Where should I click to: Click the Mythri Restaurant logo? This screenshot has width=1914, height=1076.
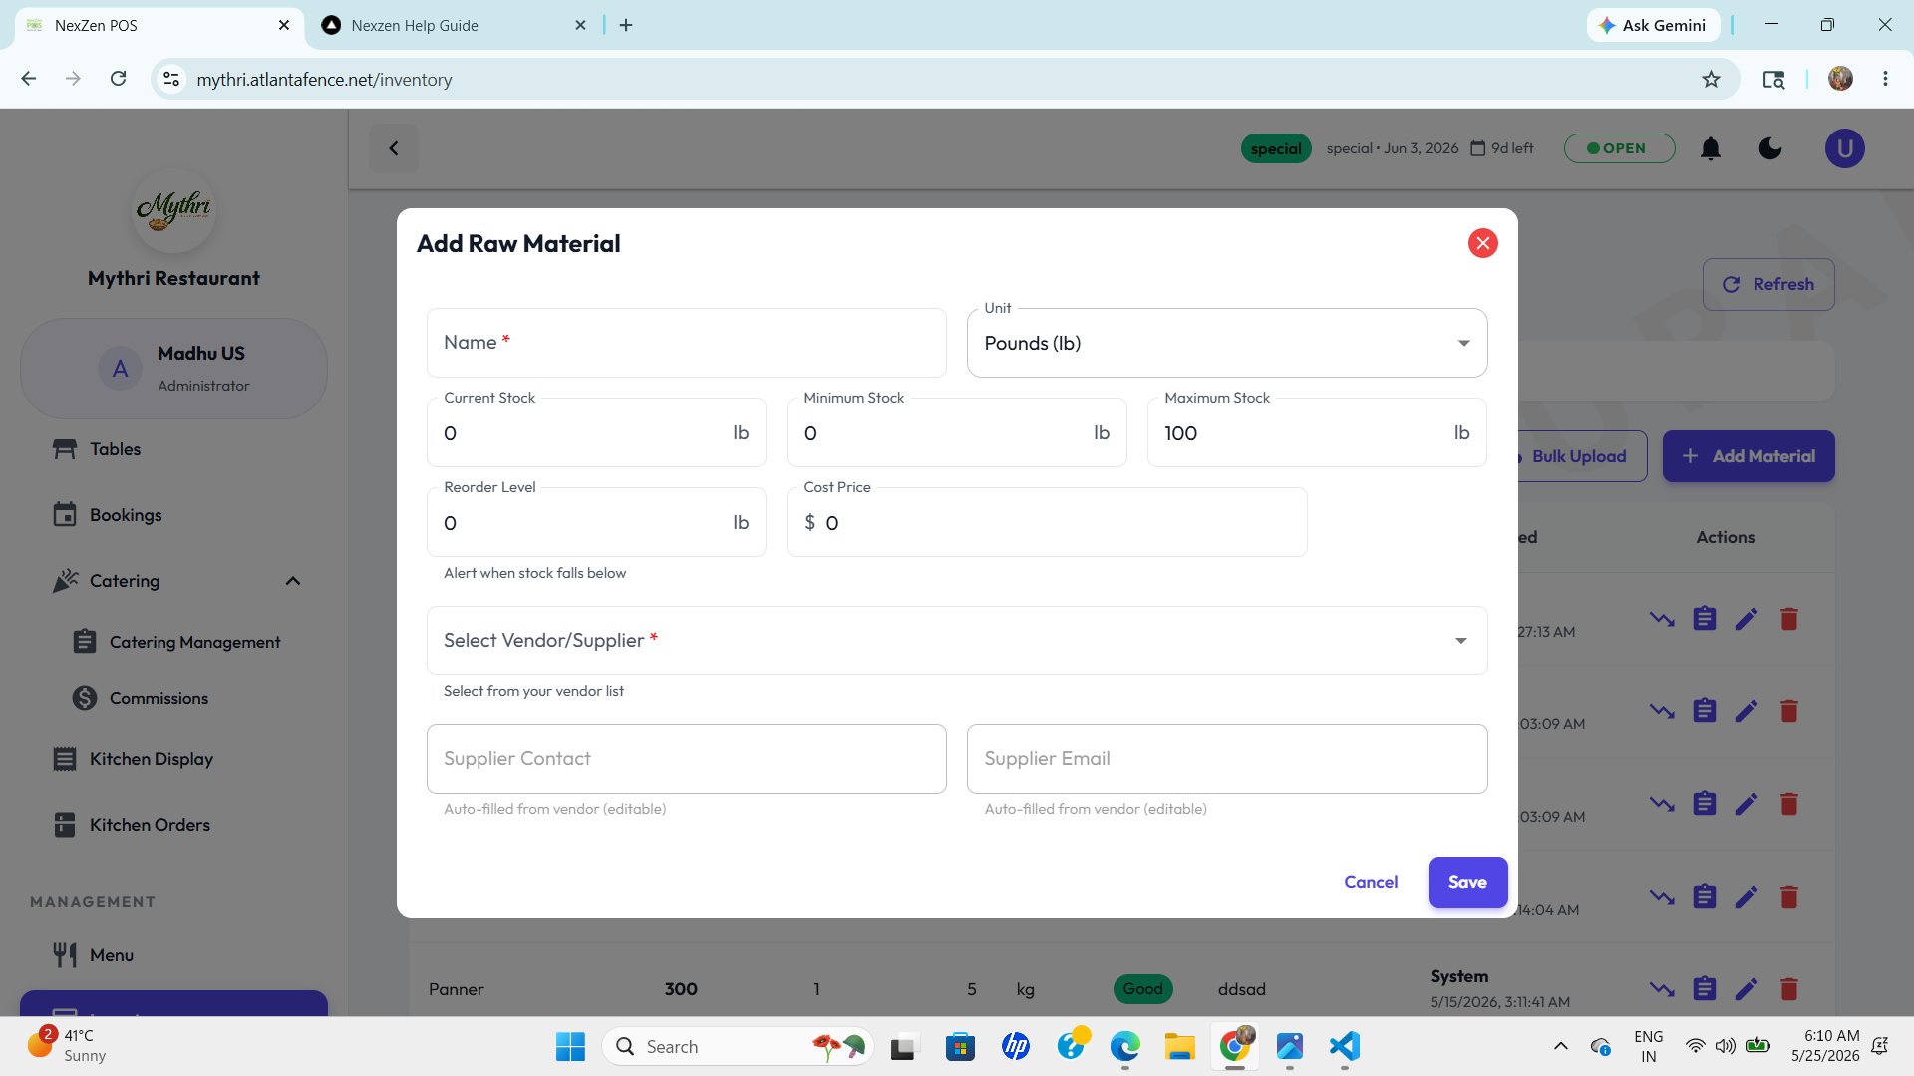173,209
